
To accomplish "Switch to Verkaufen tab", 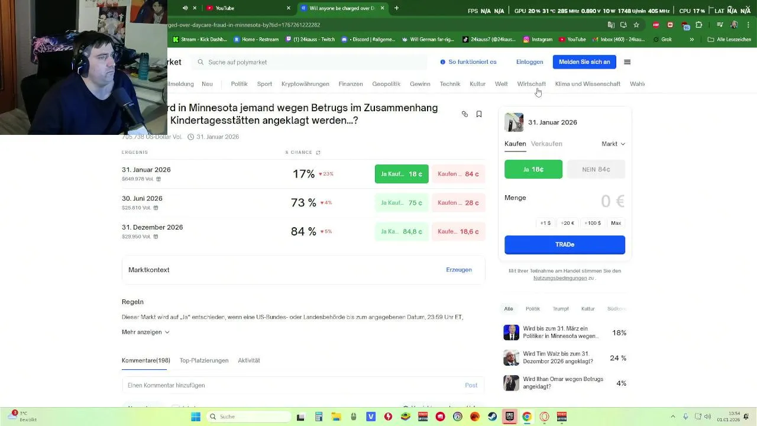I will coord(546,144).
